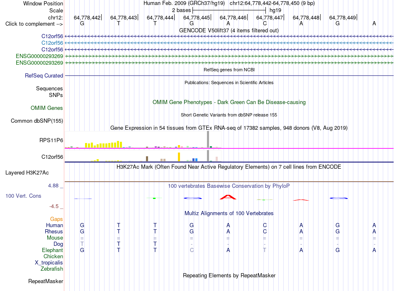394x291 pixels.
Task: Click the position label 64,778,445
Action: point(197,17)
